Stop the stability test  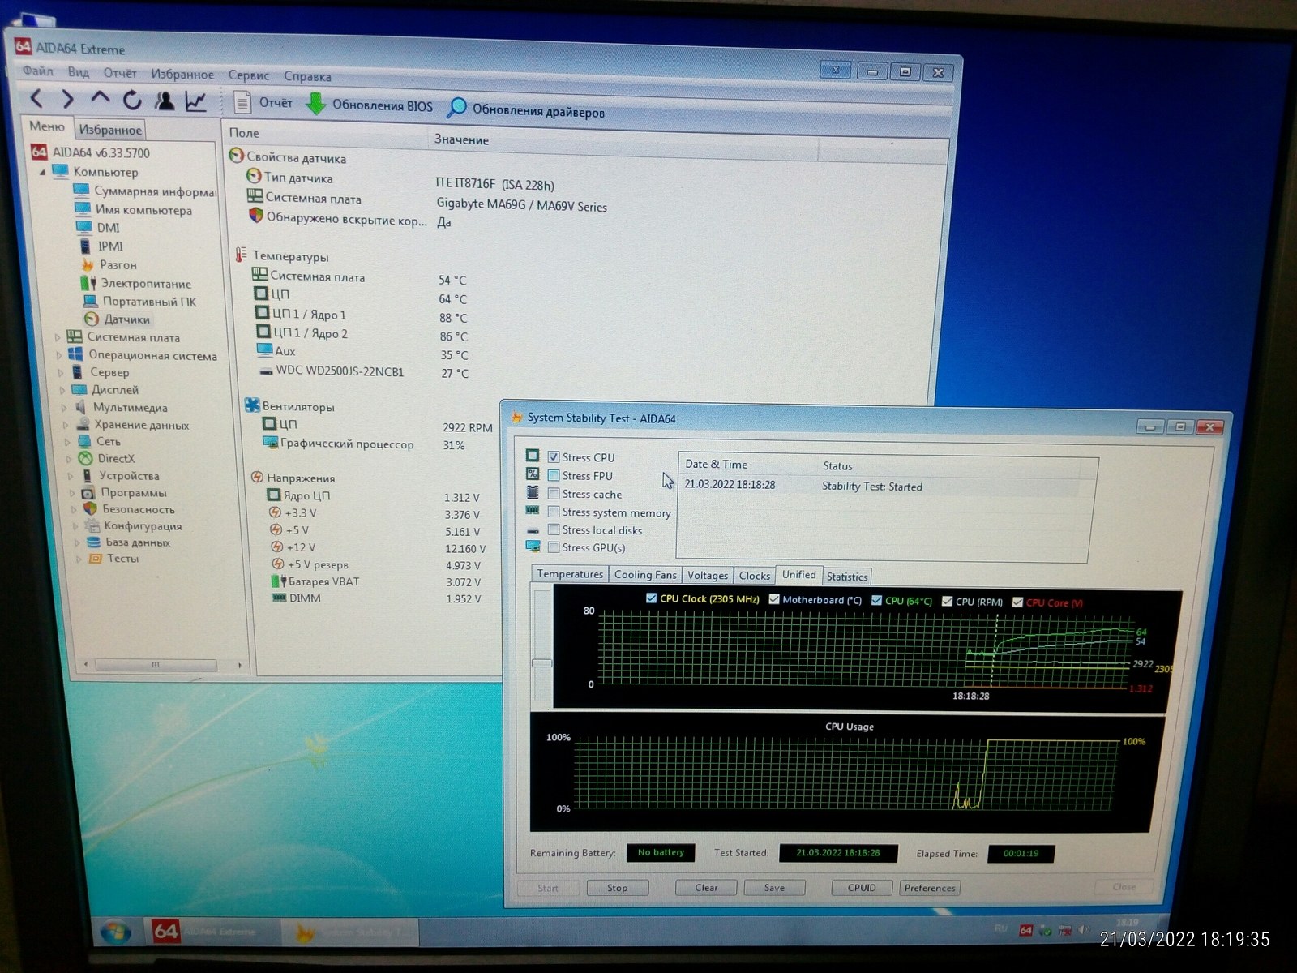pyautogui.click(x=617, y=888)
